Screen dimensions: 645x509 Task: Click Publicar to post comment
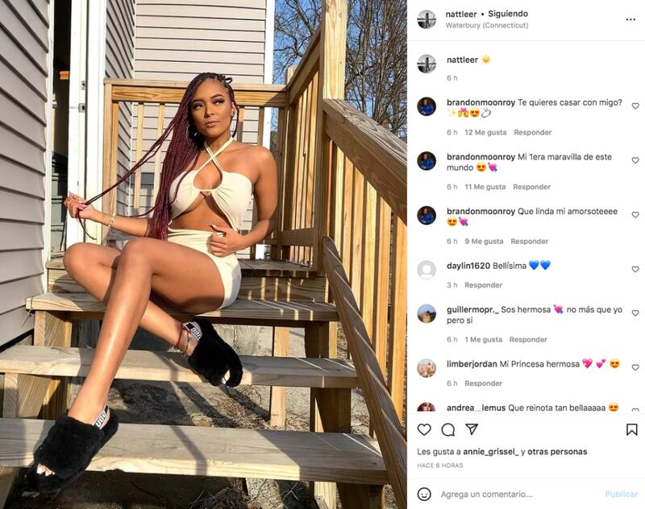click(x=621, y=495)
